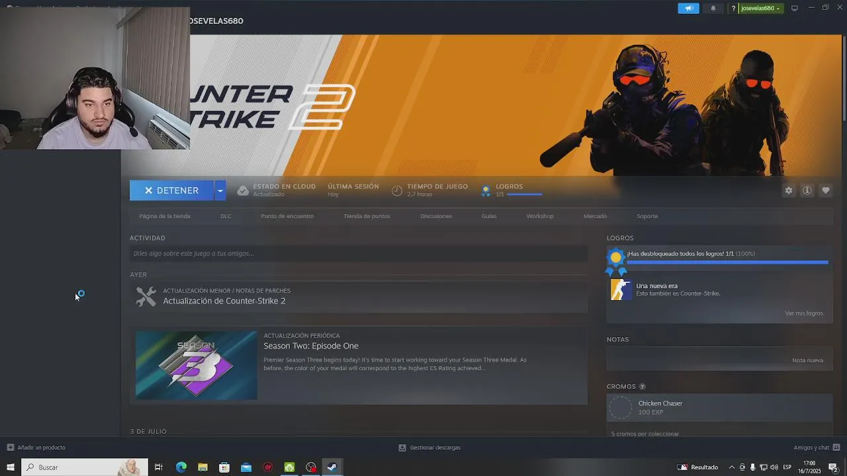847x476 pixels.
Task: Open the Workshop tab
Action: [x=540, y=216]
